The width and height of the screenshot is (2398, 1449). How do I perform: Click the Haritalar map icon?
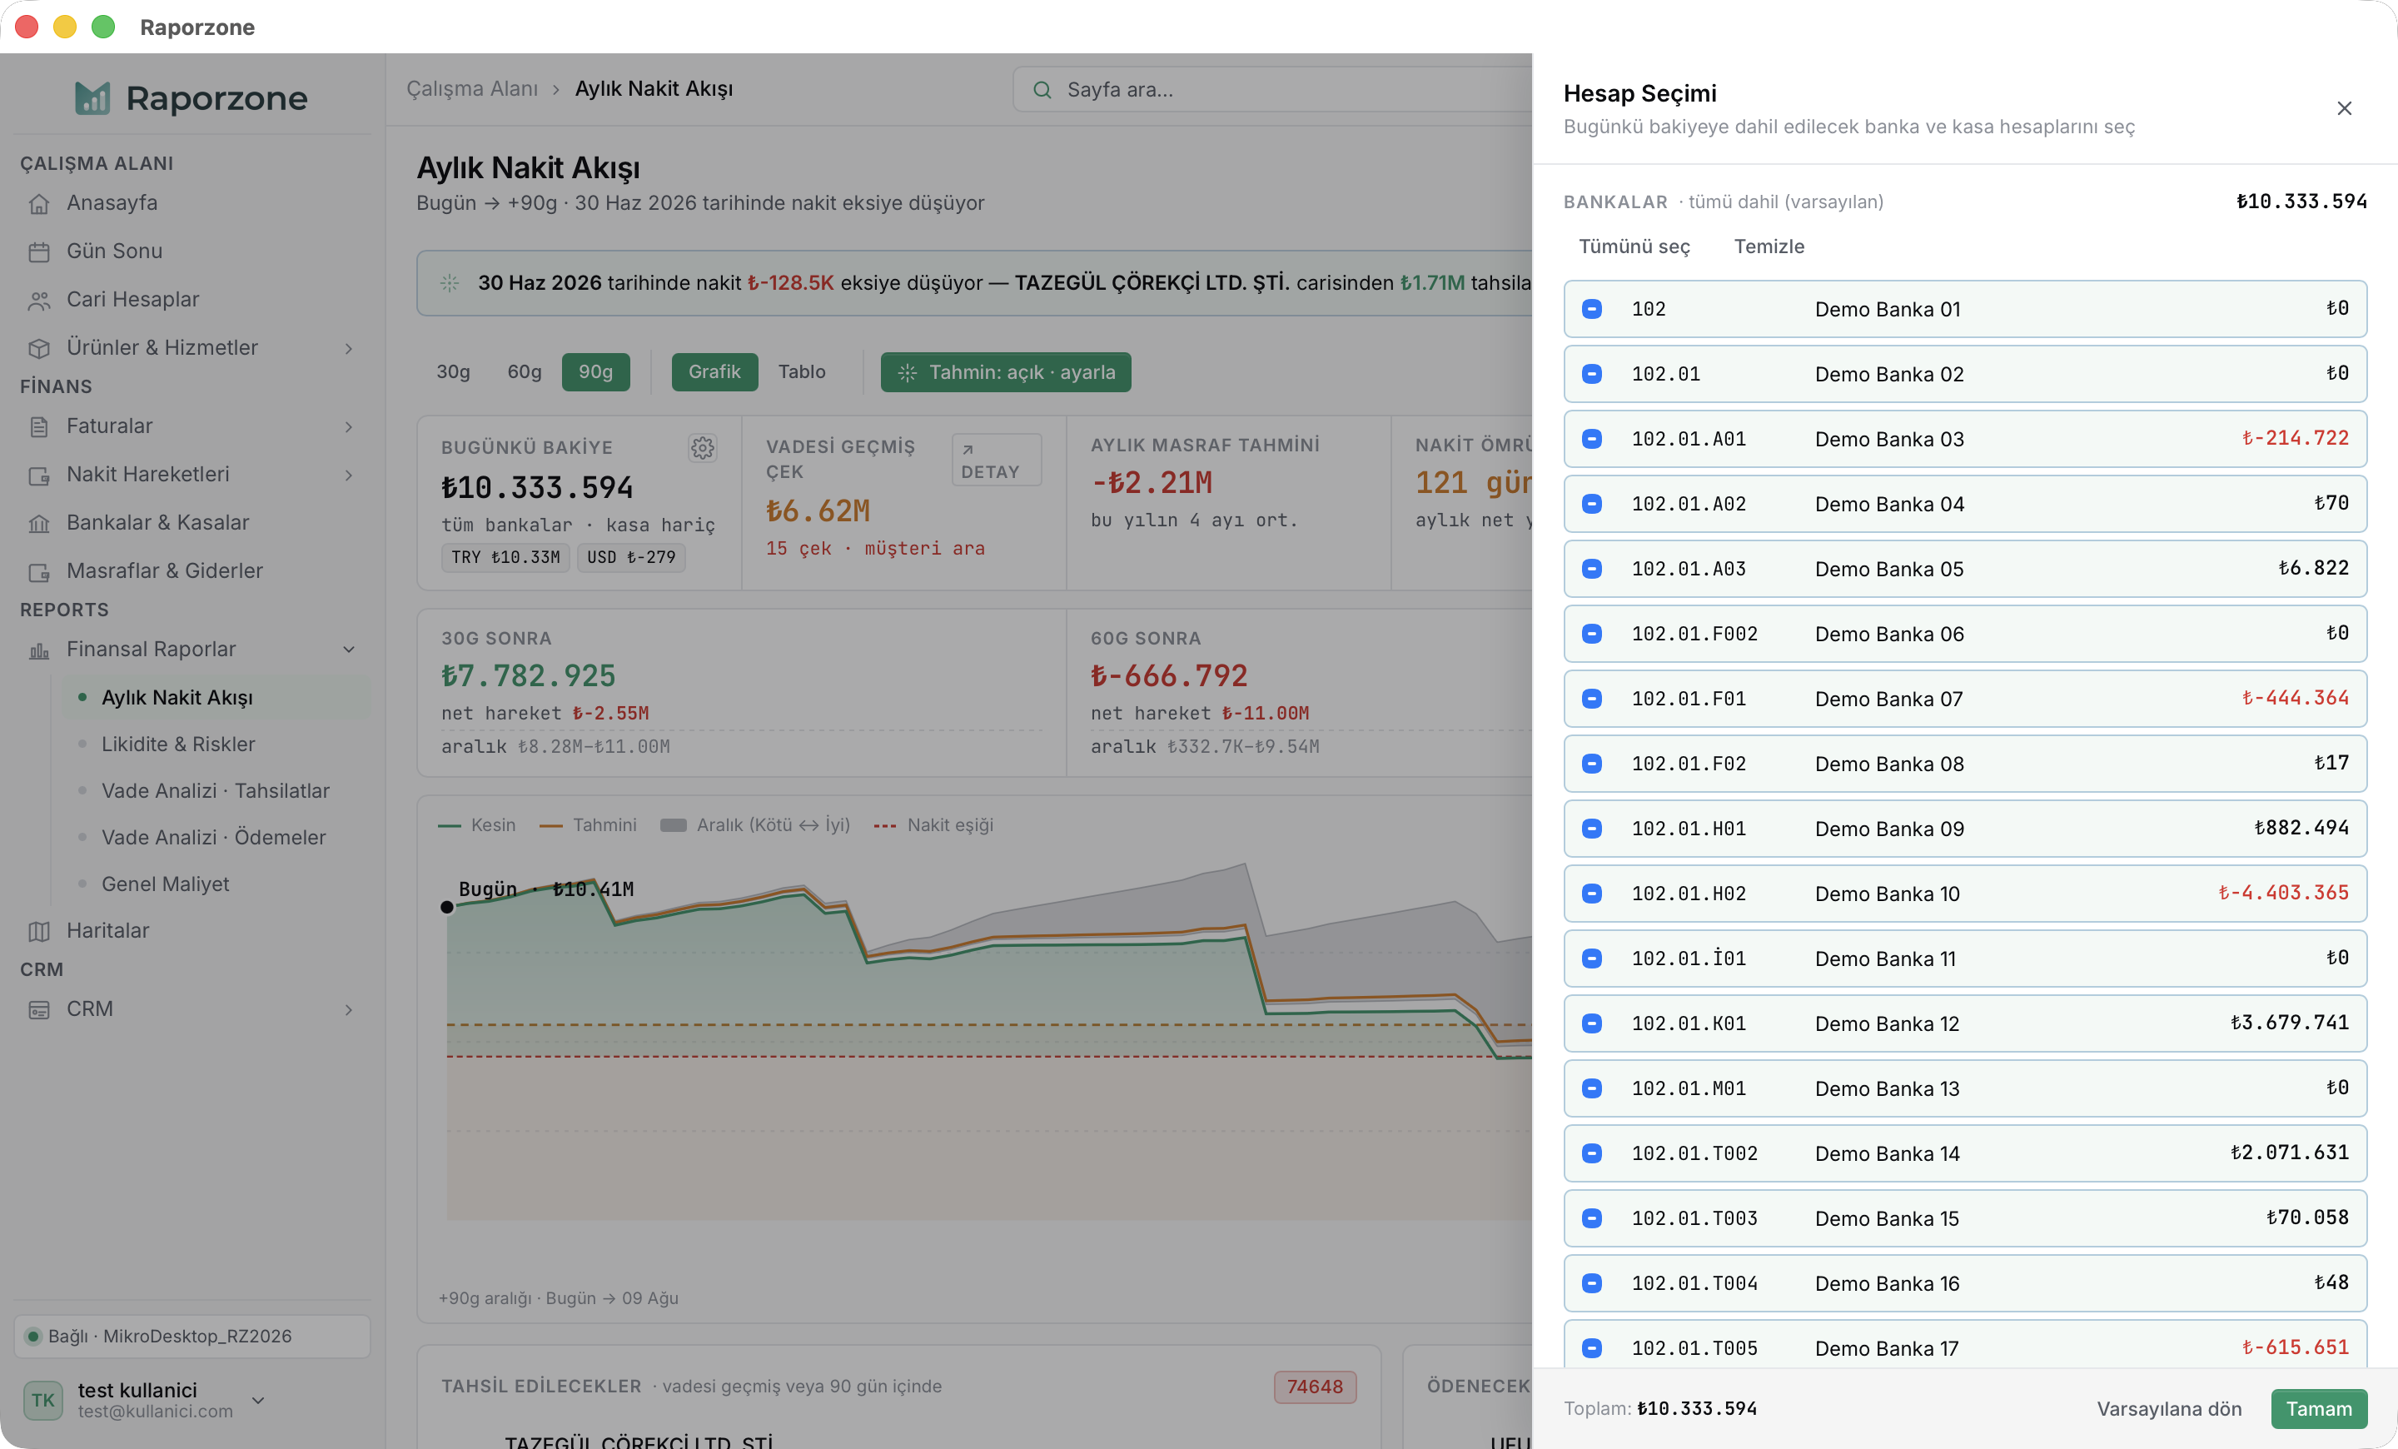[x=39, y=931]
